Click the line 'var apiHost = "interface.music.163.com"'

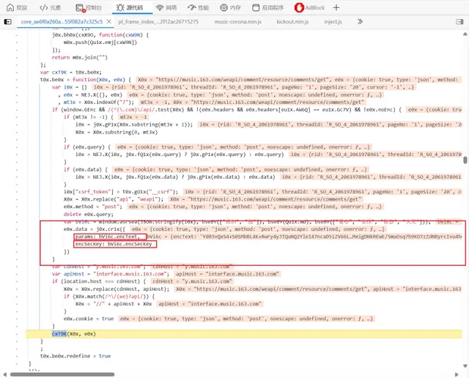point(111,274)
